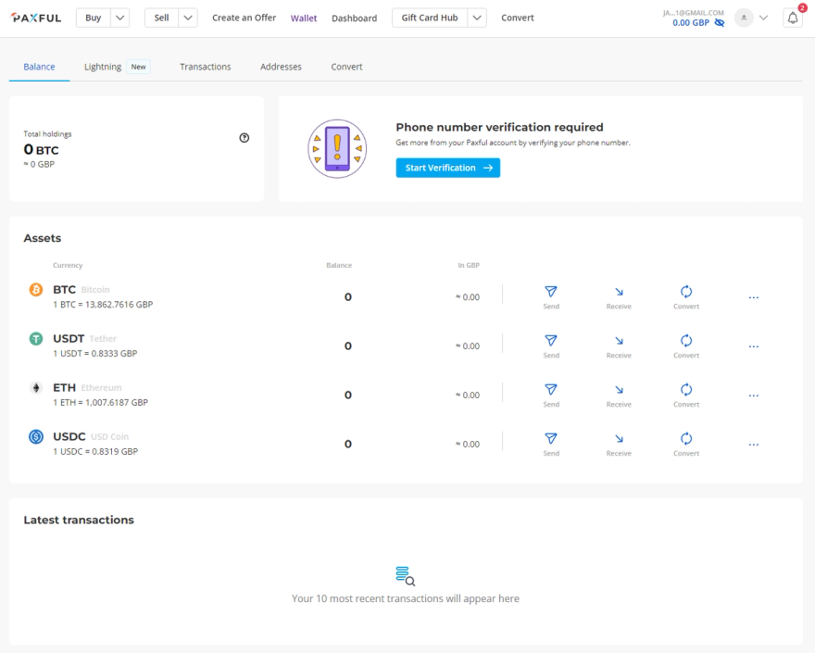The image size is (815, 653).
Task: Click the Buy button
Action: (x=93, y=18)
